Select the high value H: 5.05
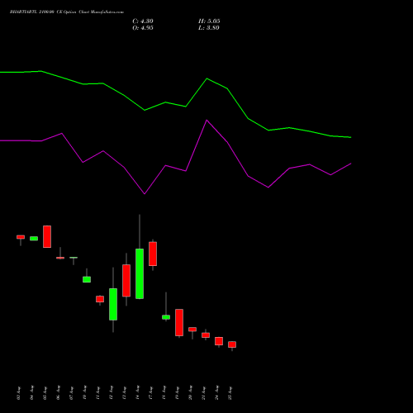This screenshot has width=413, height=413. point(209,21)
